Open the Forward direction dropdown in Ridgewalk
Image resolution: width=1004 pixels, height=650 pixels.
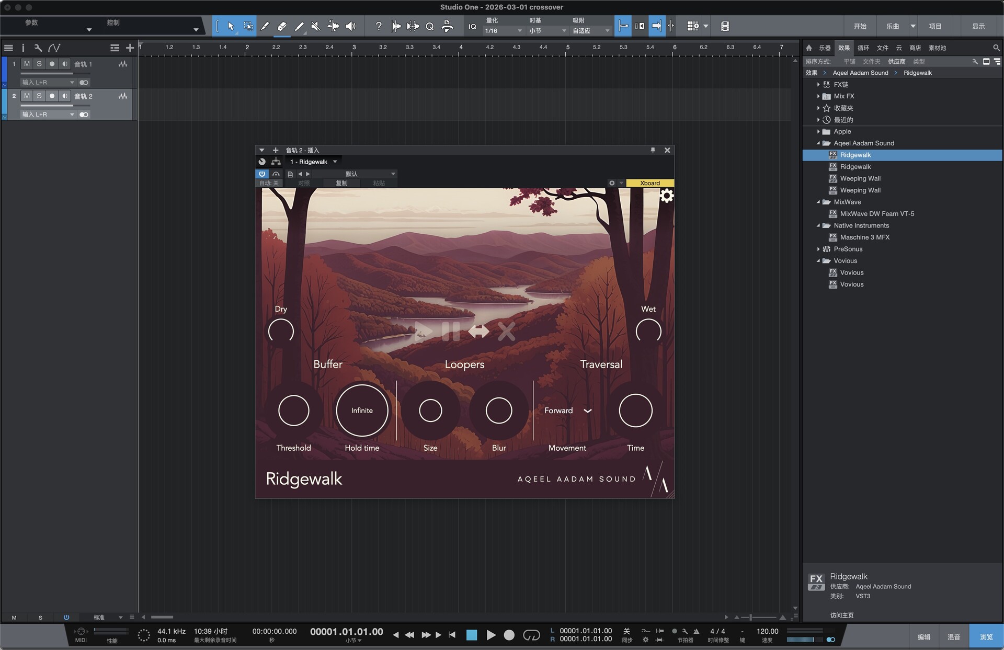(566, 410)
